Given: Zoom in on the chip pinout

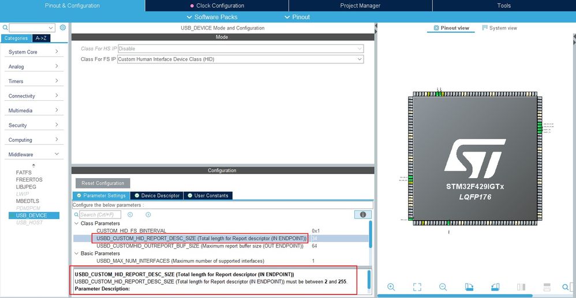Looking at the screenshot, I should click(391, 287).
